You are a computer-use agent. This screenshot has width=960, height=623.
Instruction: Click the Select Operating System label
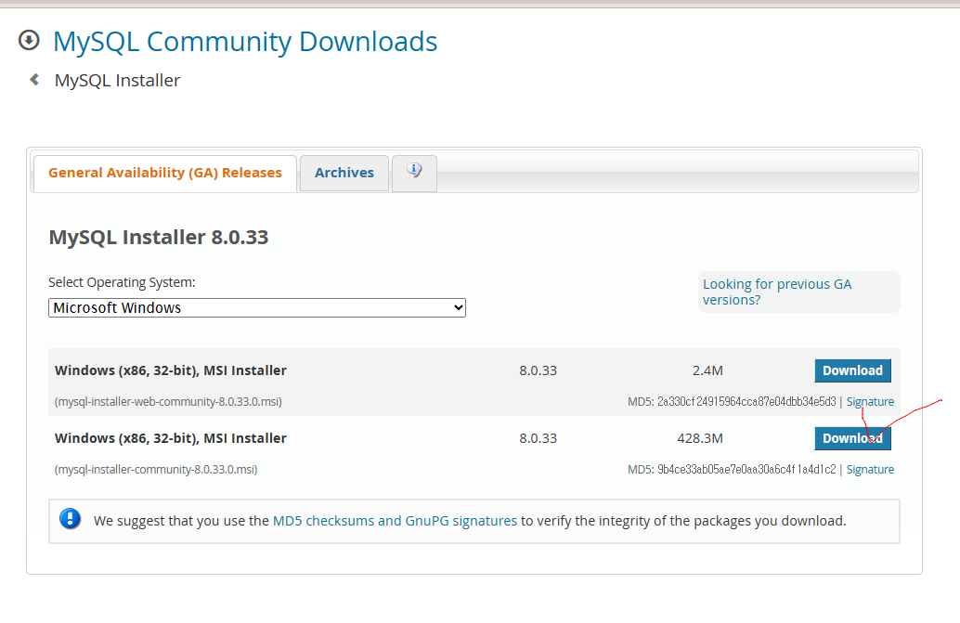pyautogui.click(x=122, y=283)
